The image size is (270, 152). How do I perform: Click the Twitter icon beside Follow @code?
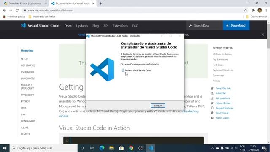point(212,103)
